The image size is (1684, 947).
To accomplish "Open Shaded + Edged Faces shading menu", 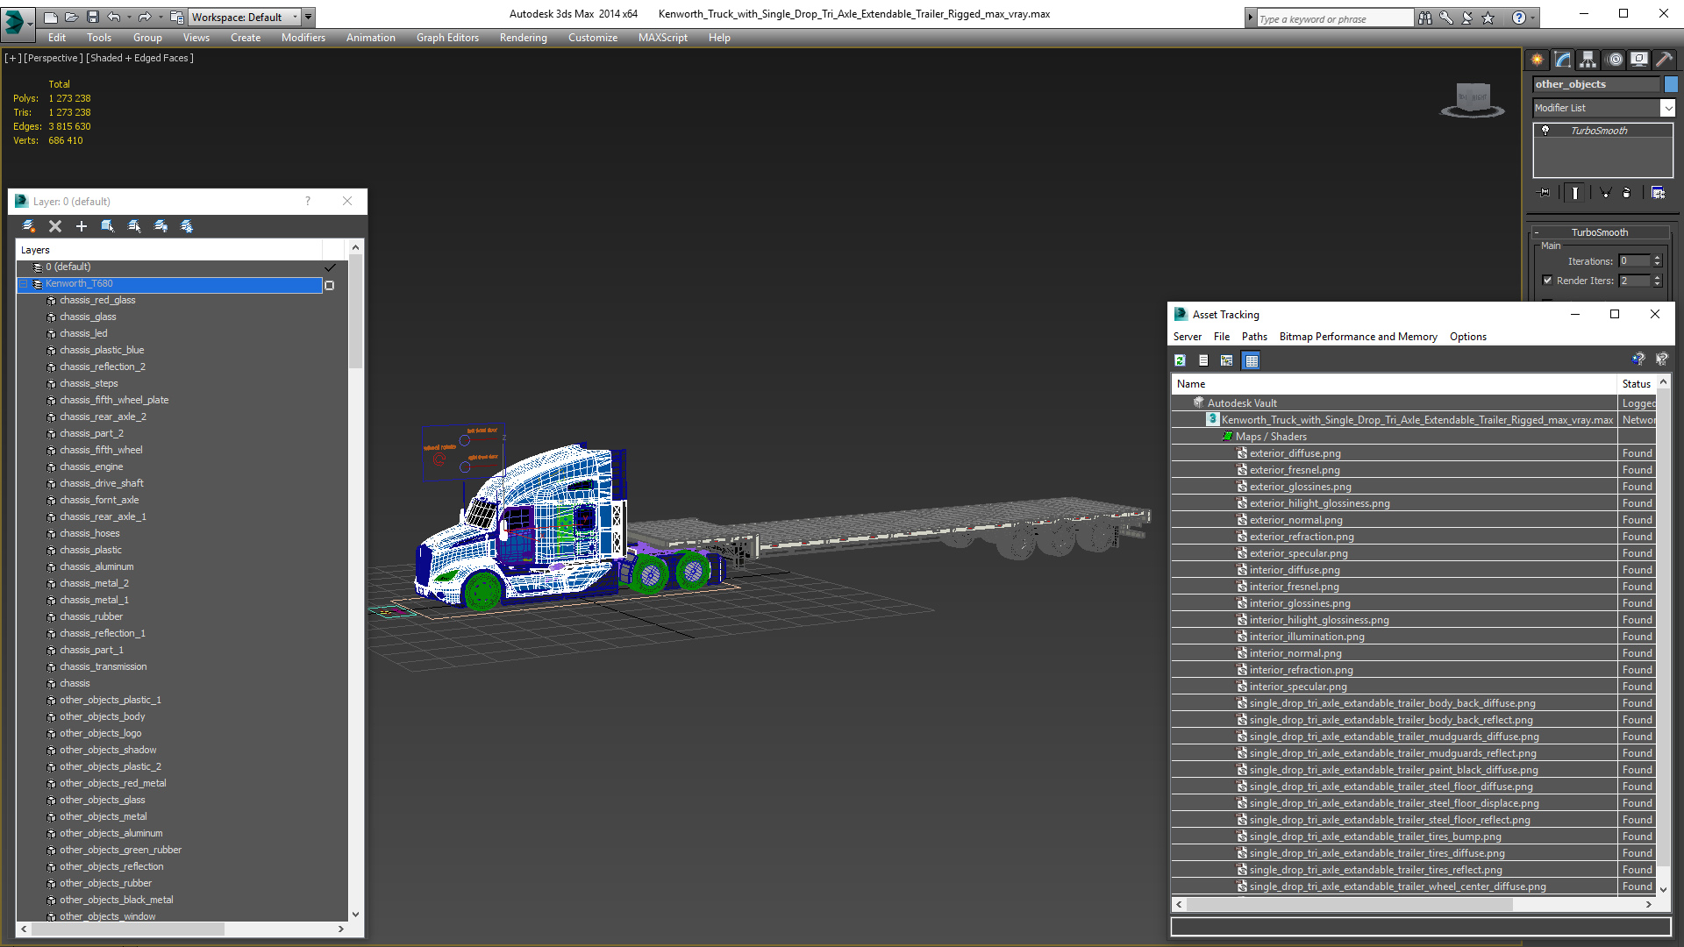I will (x=140, y=58).
